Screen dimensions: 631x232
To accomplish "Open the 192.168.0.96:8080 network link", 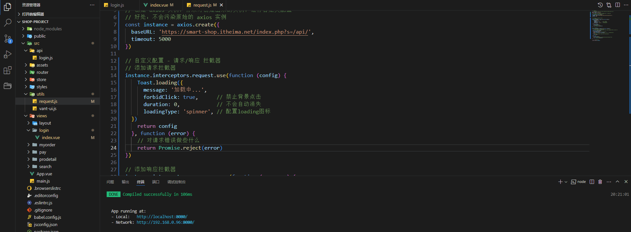I will coord(165,222).
